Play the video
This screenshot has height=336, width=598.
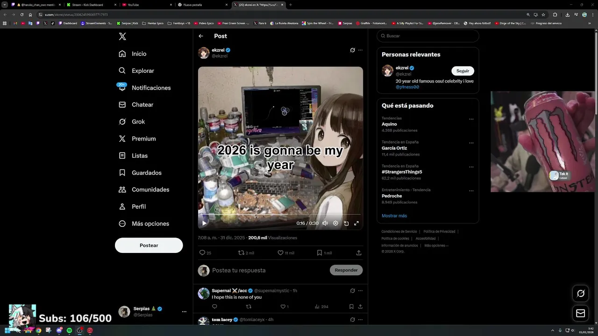tap(204, 223)
